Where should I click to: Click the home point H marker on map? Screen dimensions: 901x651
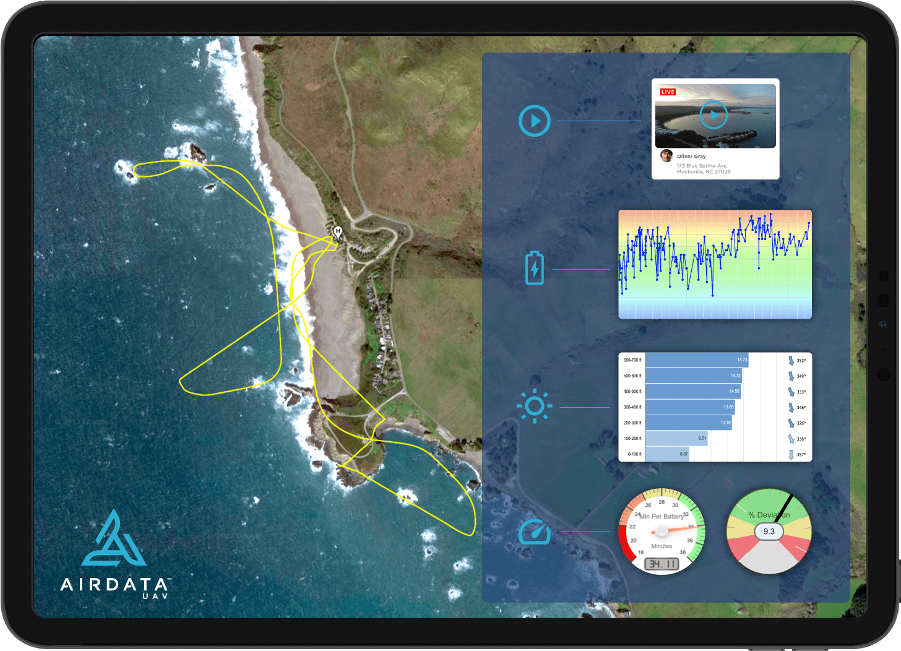coord(338,232)
